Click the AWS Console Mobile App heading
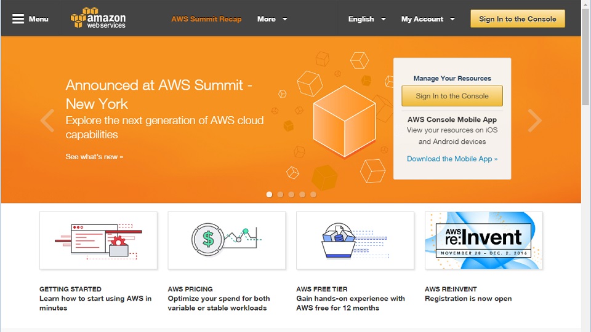 [452, 119]
